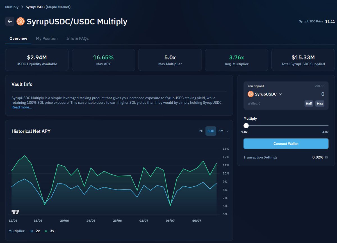Click the 0.02% transaction settings value
Viewport: 337px width, 243px height.
[318, 157]
